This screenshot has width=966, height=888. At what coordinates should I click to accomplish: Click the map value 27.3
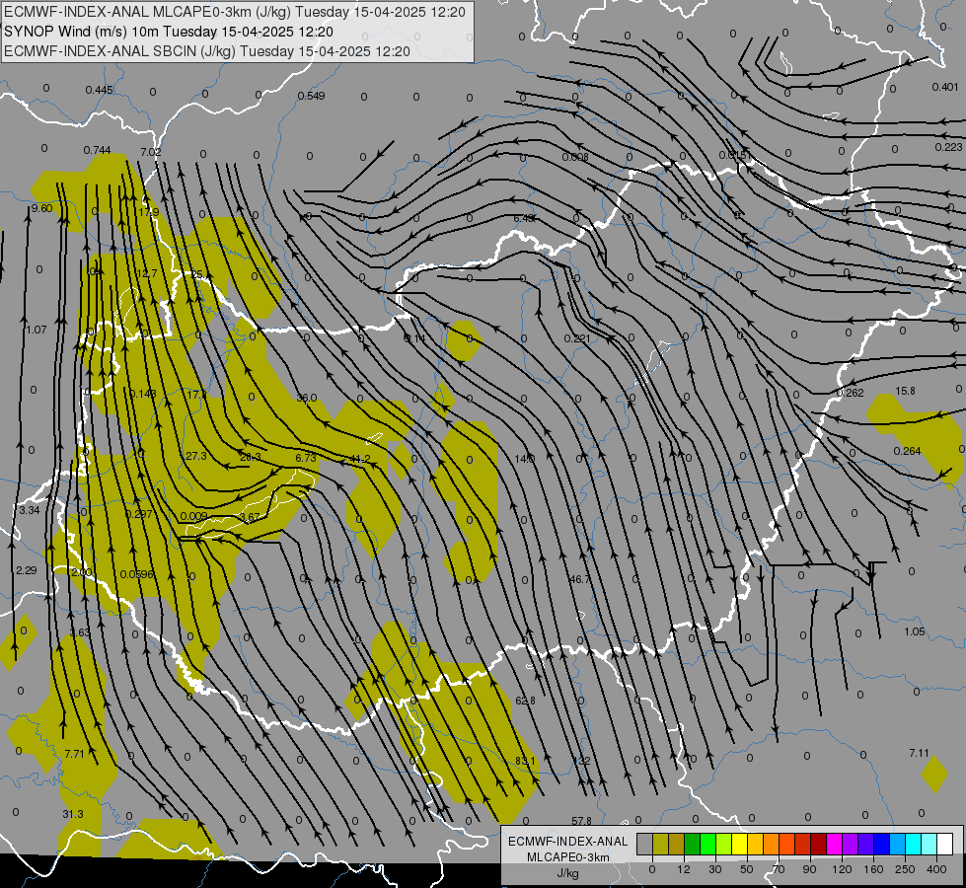196,456
